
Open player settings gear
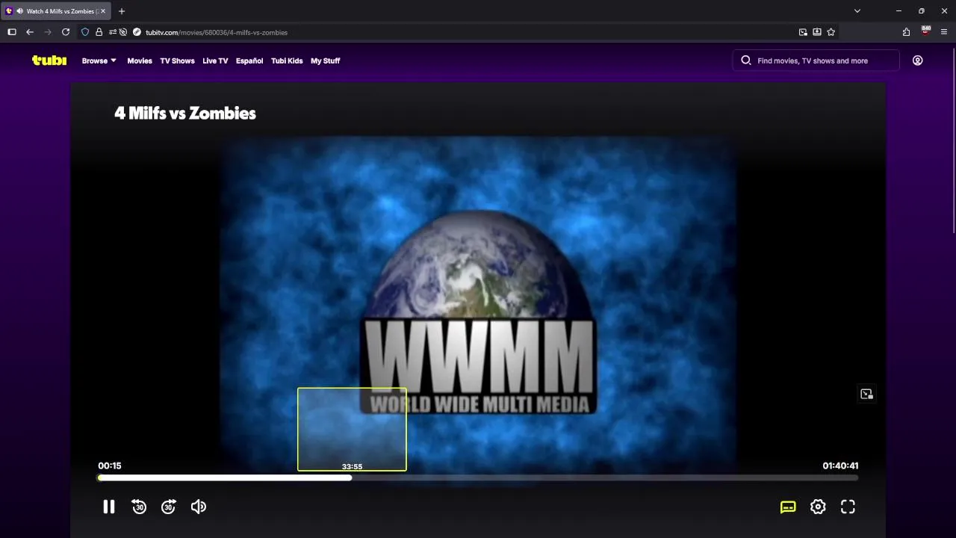click(x=818, y=507)
